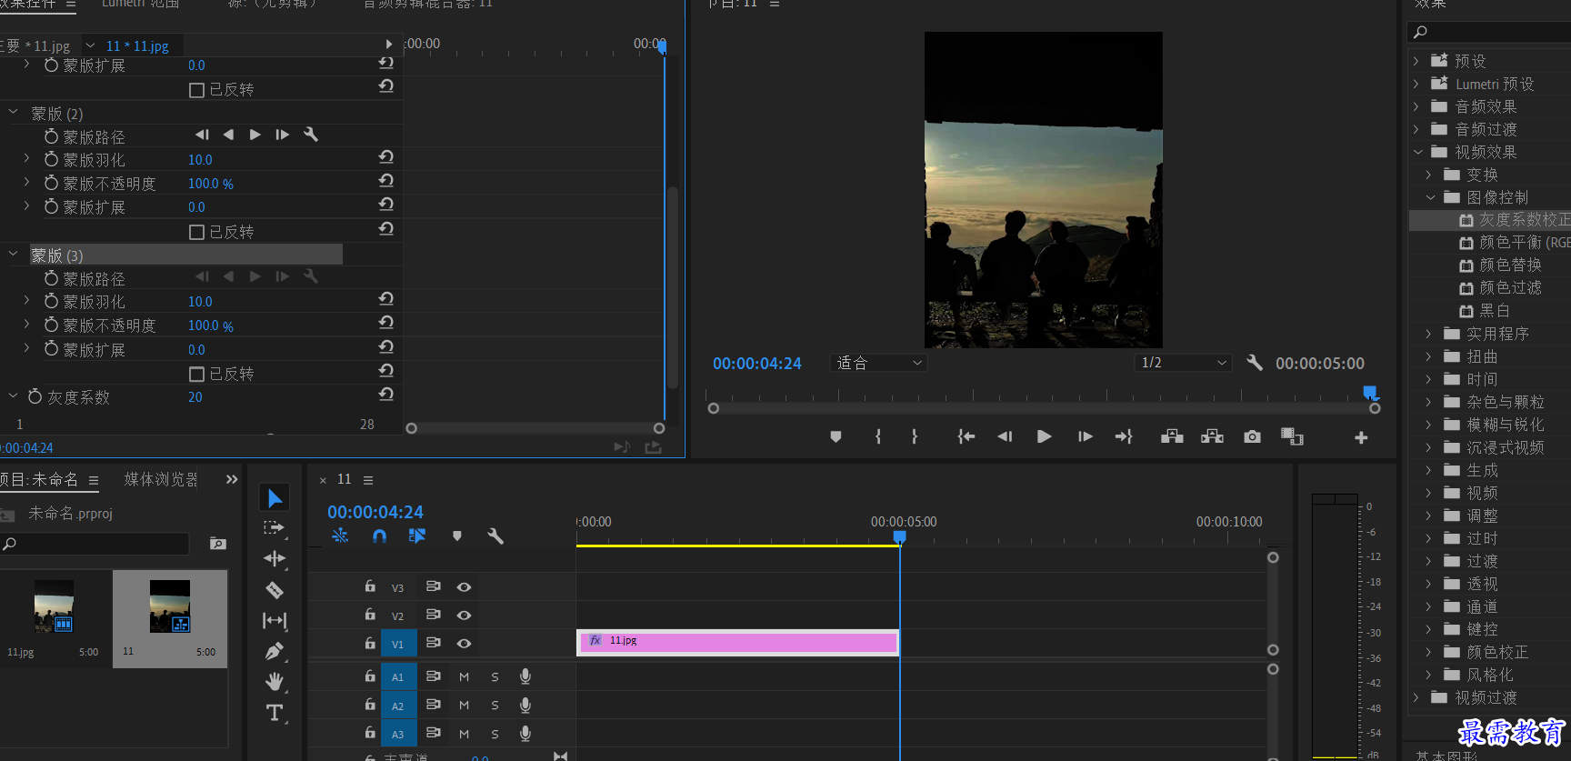The width and height of the screenshot is (1571, 761).
Task: Open Program monitor settings wrench
Action: tap(1255, 363)
